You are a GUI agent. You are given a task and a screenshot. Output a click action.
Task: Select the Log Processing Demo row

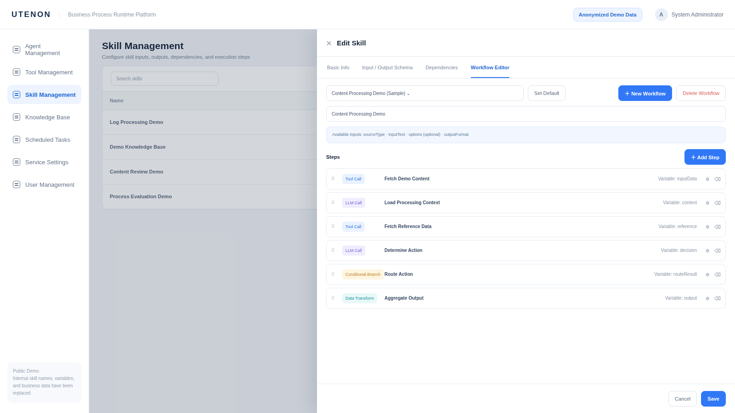tap(209, 122)
